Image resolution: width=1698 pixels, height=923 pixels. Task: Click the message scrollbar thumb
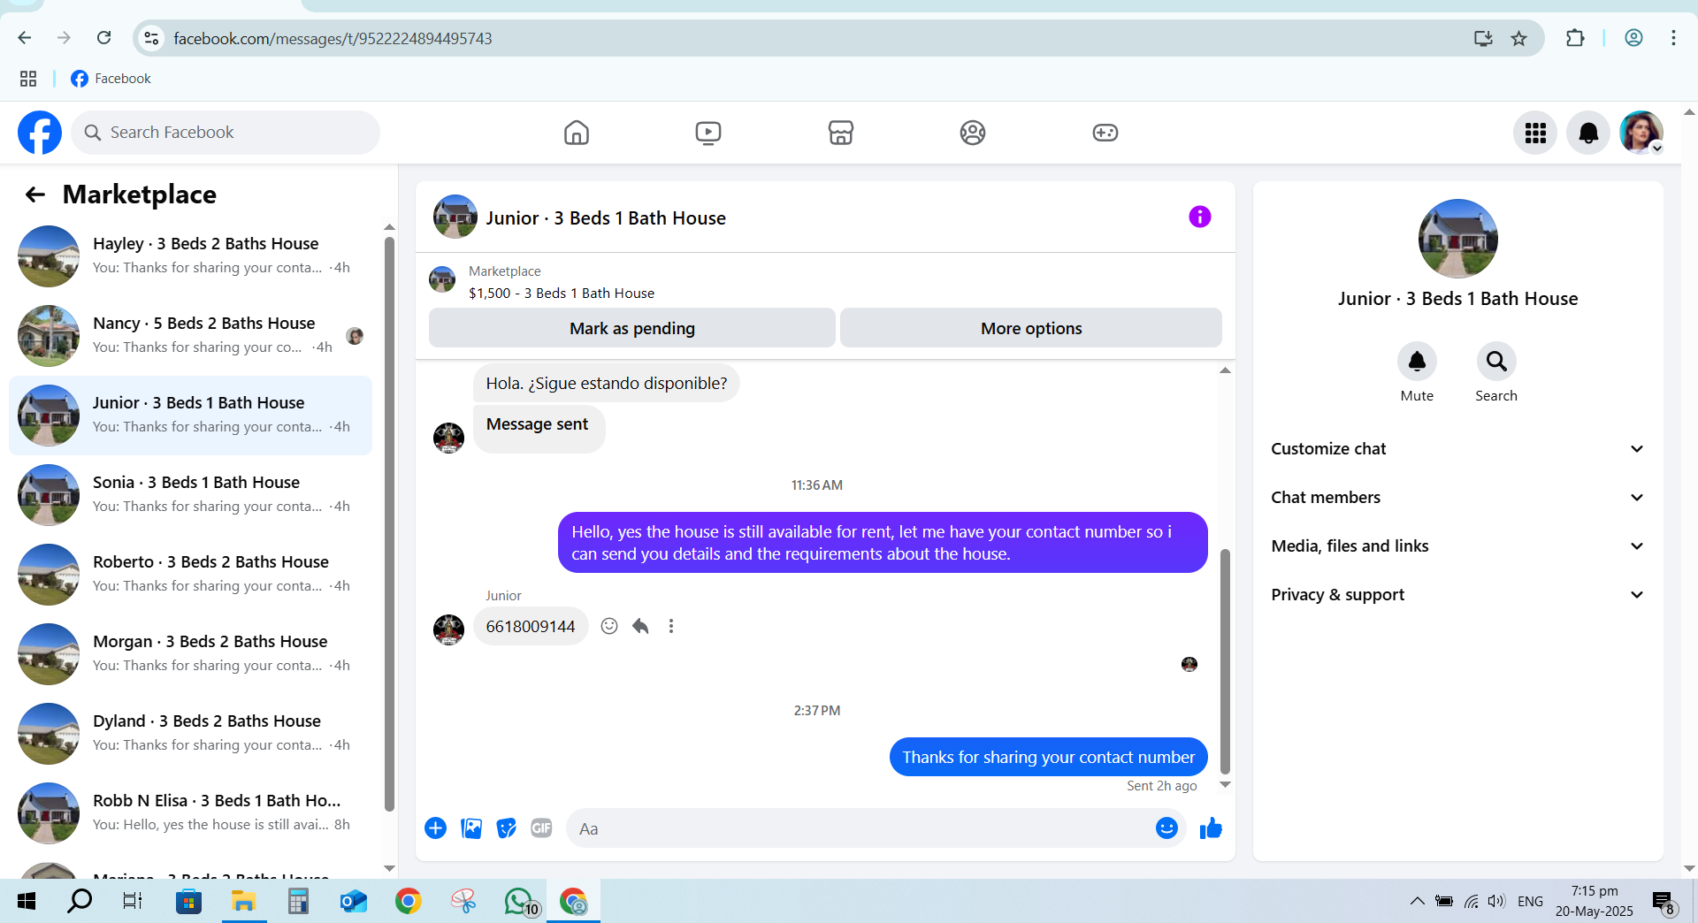(1225, 661)
